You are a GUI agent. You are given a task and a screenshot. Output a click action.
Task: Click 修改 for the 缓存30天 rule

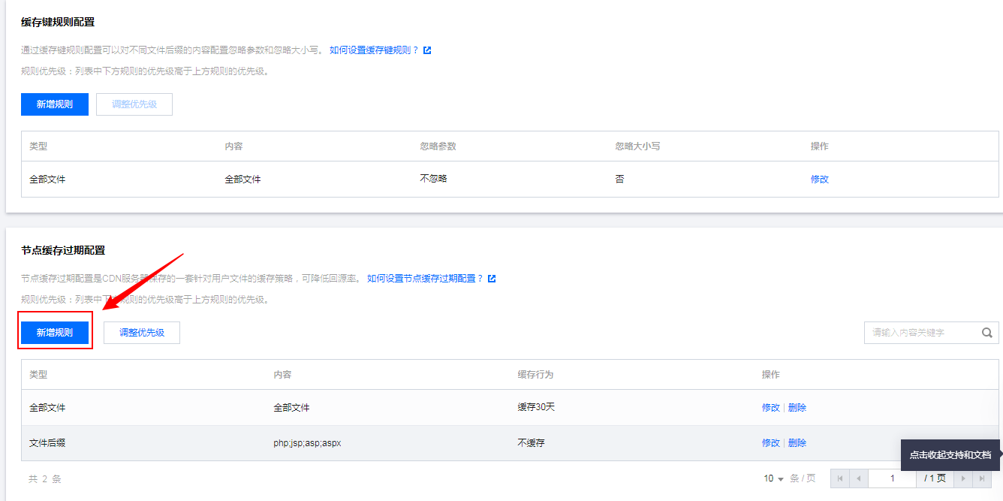[770, 406]
